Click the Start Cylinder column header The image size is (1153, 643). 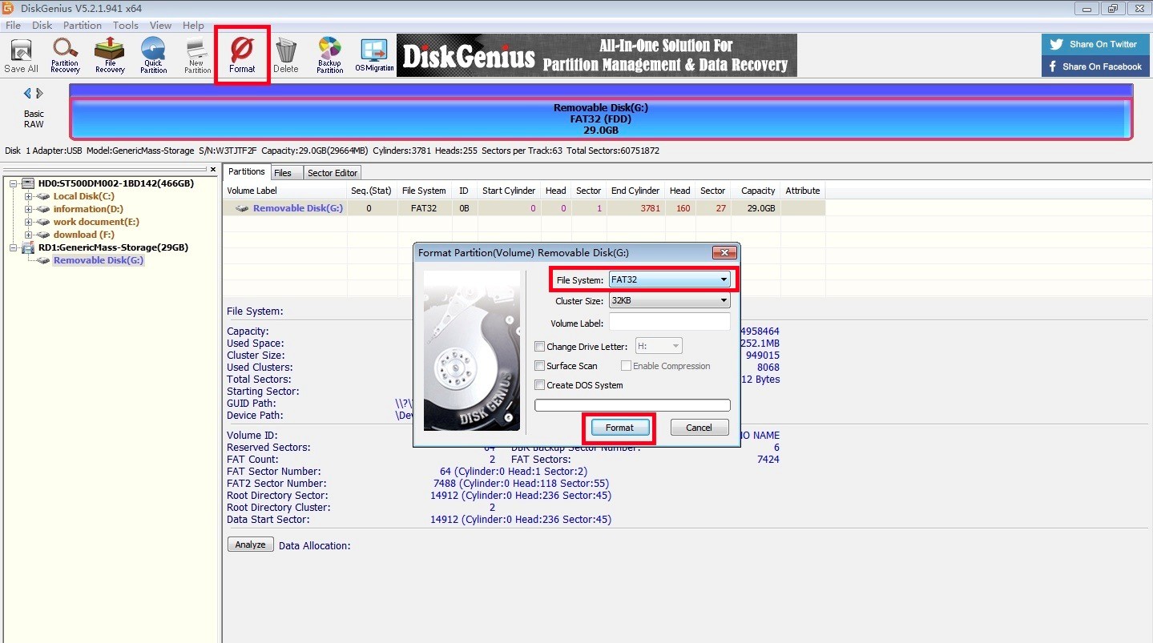509,191
